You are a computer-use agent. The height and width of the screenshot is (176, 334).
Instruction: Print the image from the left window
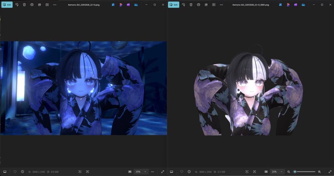32,5
